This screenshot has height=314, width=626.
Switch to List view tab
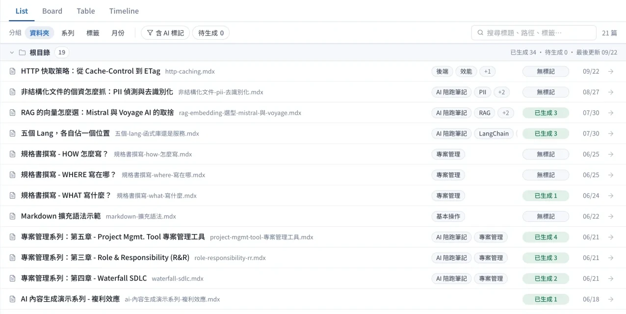point(22,11)
